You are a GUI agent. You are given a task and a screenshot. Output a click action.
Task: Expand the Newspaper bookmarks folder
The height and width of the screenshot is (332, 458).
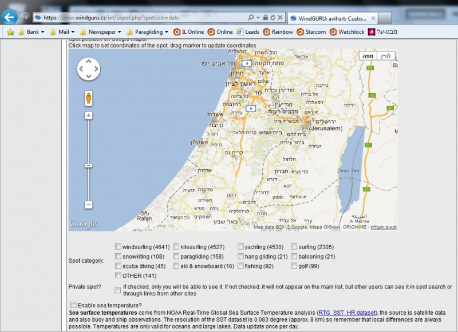point(101,32)
